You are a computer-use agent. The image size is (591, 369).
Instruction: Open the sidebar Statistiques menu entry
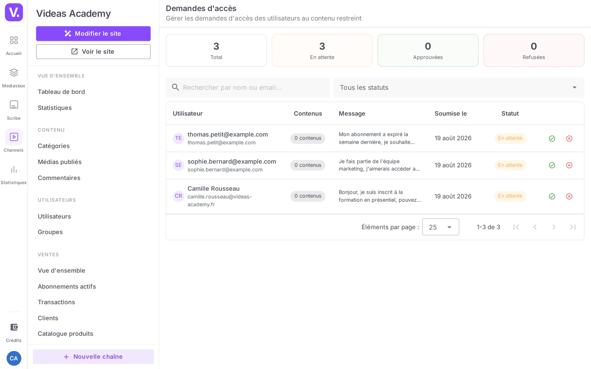pos(55,108)
